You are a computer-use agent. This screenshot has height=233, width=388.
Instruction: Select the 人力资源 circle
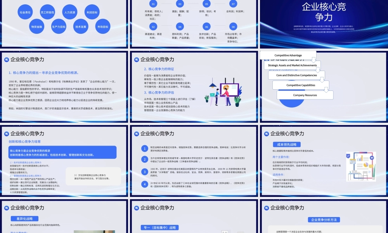coord(70,12)
